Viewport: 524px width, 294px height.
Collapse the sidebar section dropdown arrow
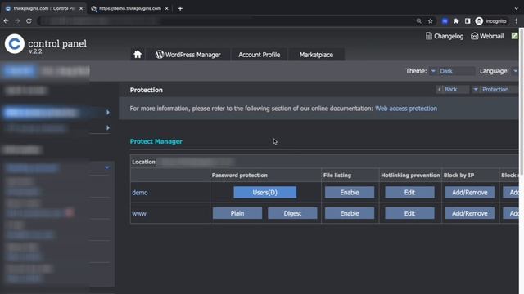[106, 167]
